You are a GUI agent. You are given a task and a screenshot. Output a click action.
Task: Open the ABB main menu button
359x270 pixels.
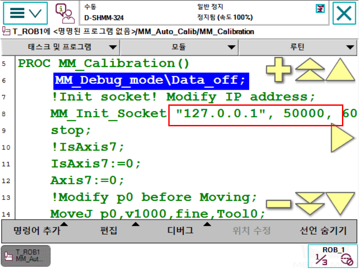(26, 13)
